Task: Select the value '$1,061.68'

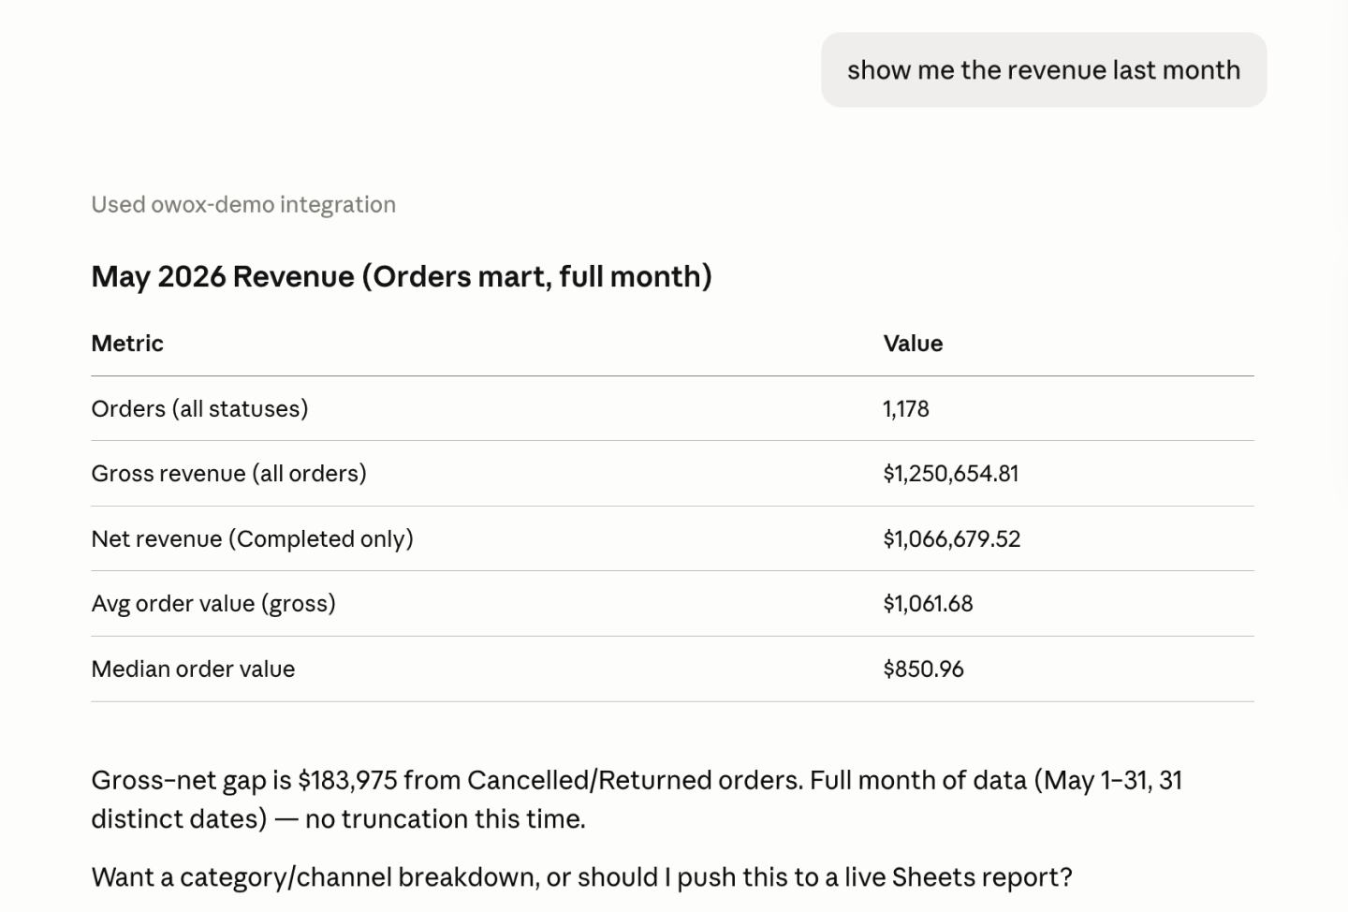Action: coord(928,604)
